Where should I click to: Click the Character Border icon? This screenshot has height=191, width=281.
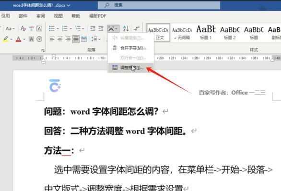[39, 29]
